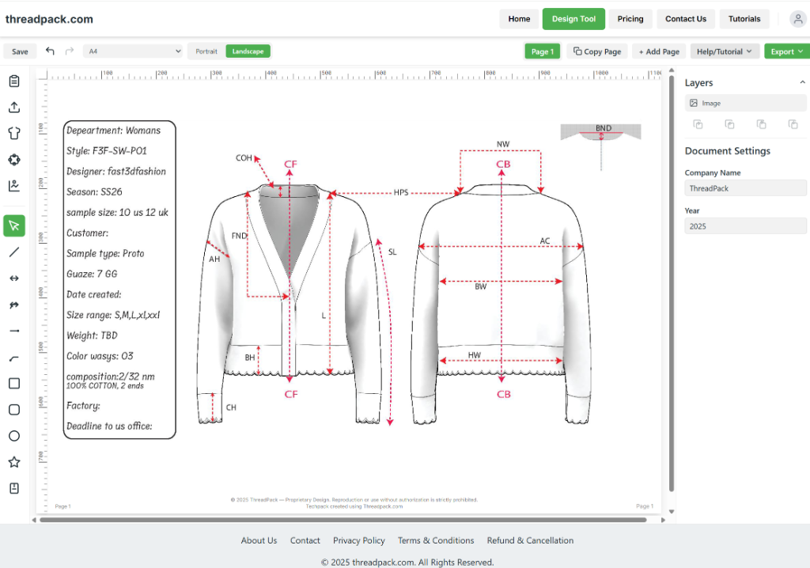Choose the double-headed arrow tool

[14, 278]
